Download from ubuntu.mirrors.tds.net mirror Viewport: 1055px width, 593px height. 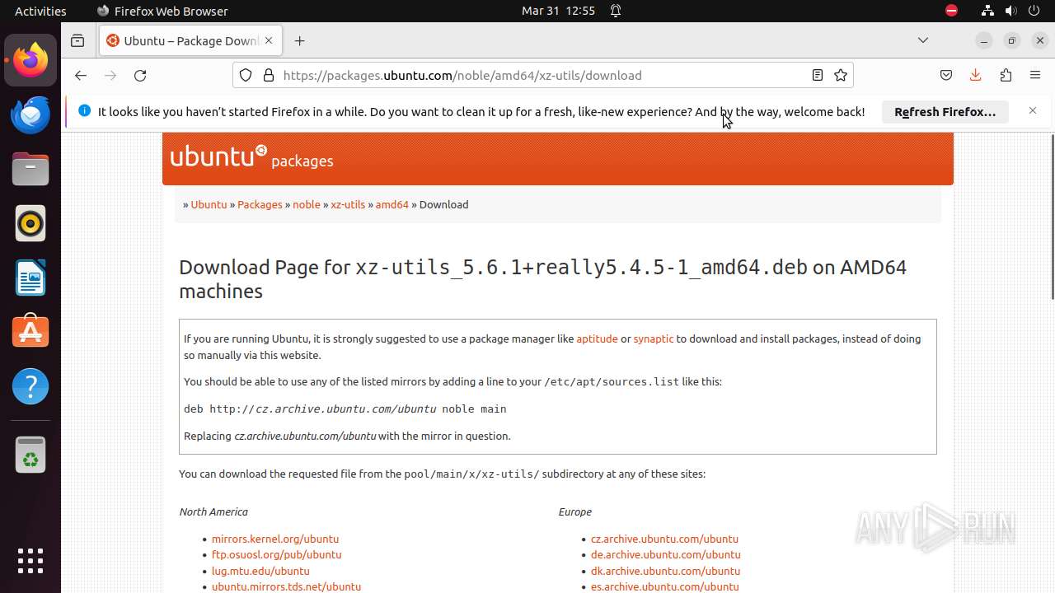(x=286, y=586)
